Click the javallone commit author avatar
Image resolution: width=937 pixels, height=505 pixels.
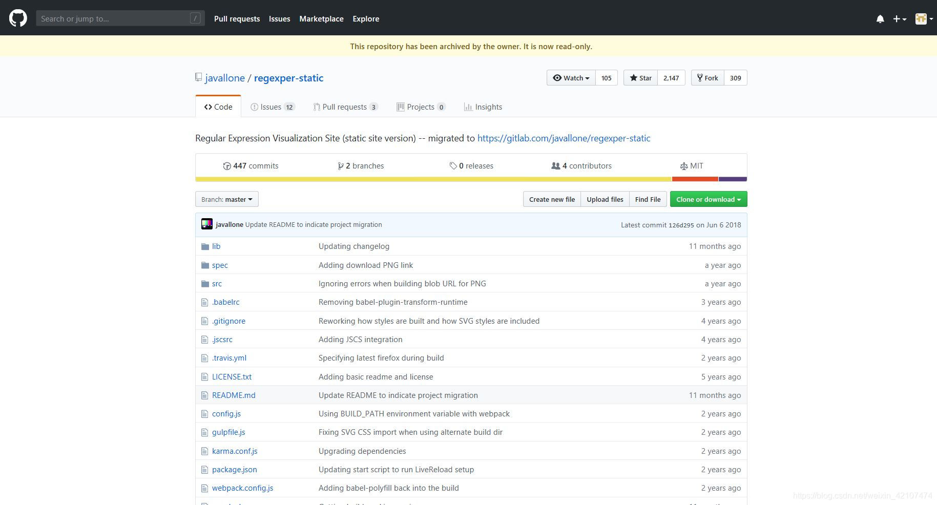tap(207, 224)
